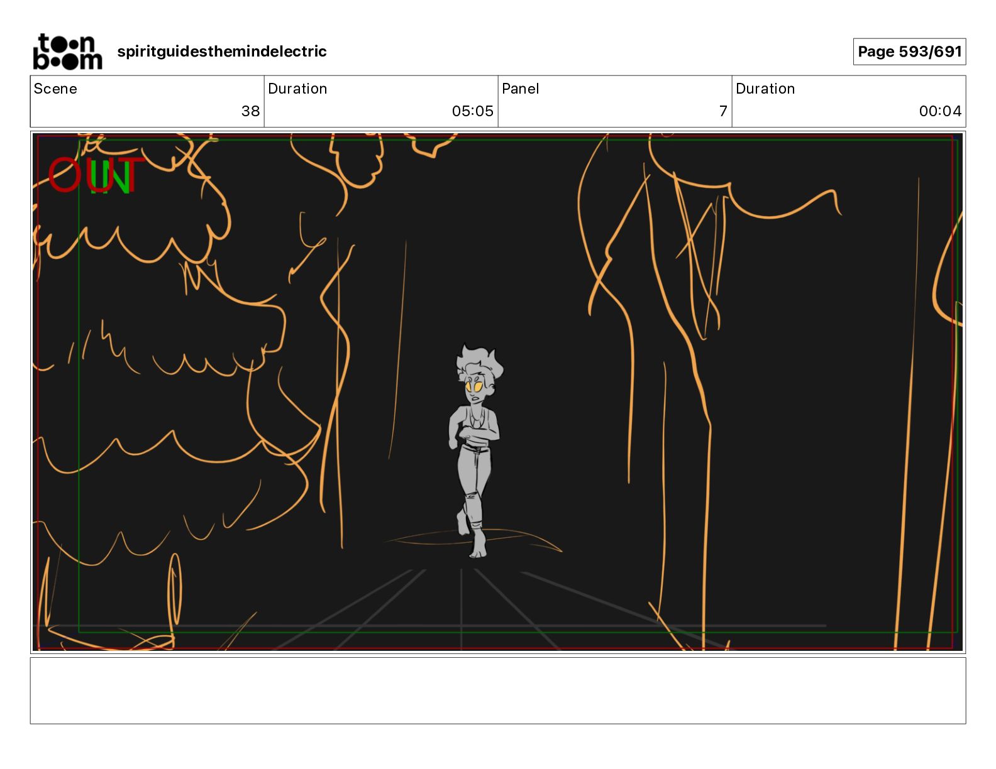This screenshot has height=769, width=996.
Task: Click the gray running character drawing
Action: (475, 450)
